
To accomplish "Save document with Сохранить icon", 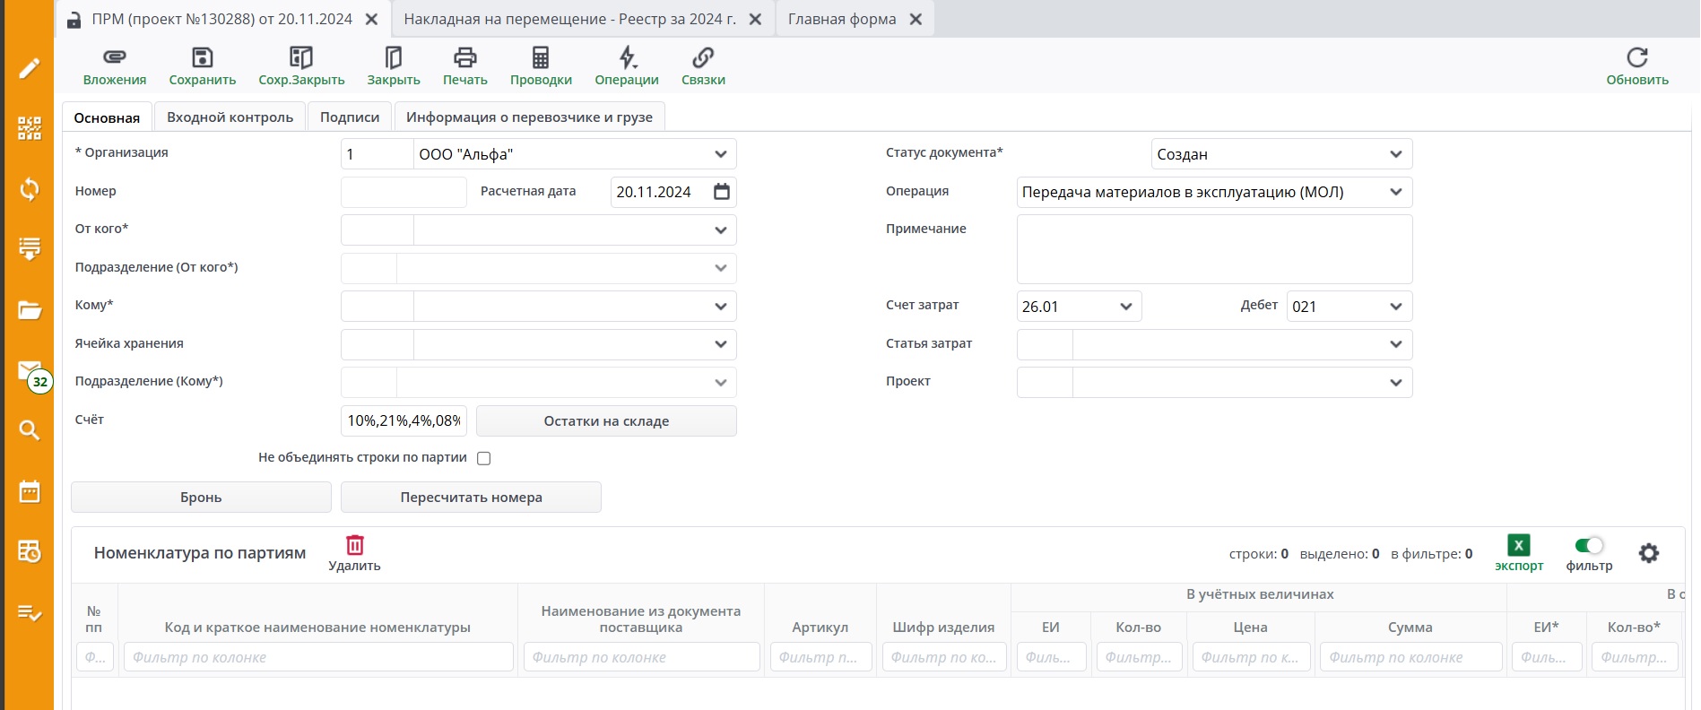I will (x=203, y=58).
